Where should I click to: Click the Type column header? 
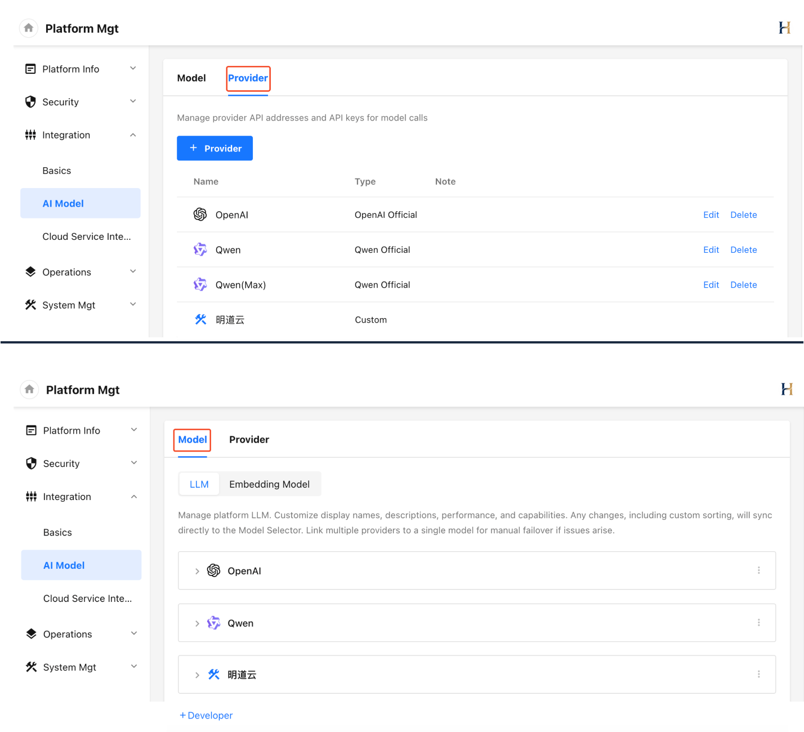(365, 181)
